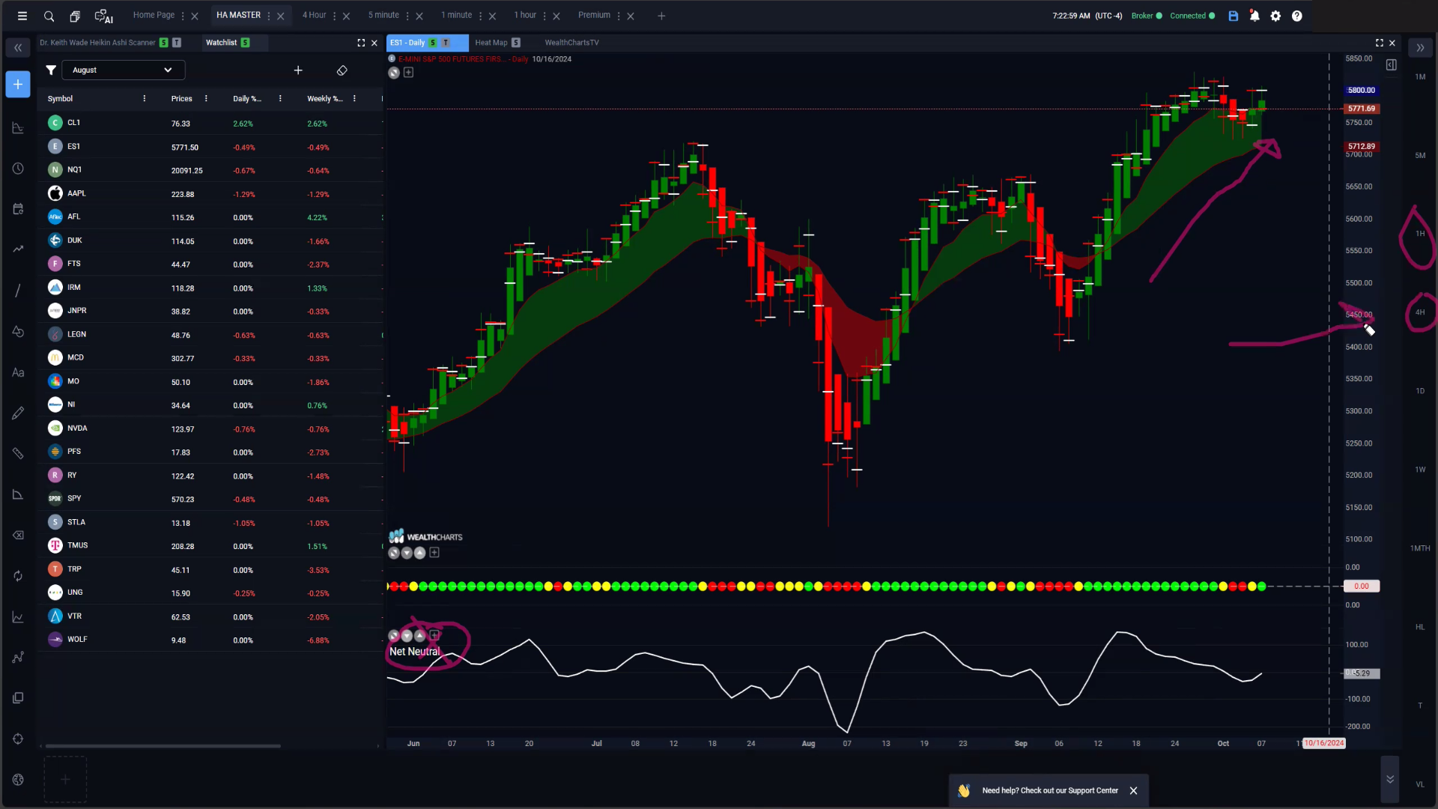
Task: Select the pencil drawing tool in sidebar
Action: click(x=18, y=413)
